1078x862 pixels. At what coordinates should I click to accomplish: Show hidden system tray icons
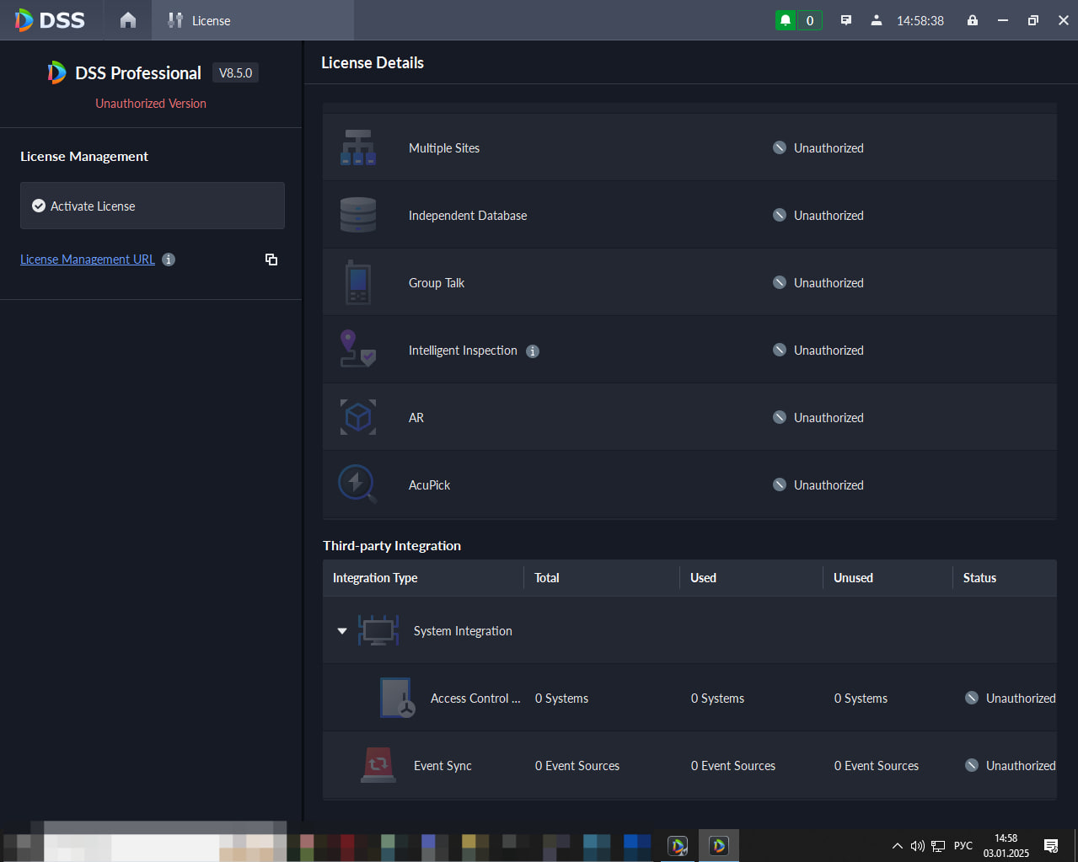898,846
